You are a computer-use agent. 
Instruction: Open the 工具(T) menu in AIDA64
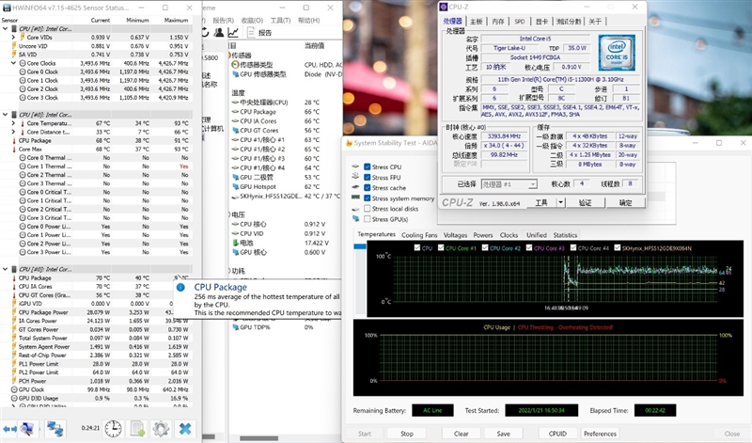coord(280,20)
